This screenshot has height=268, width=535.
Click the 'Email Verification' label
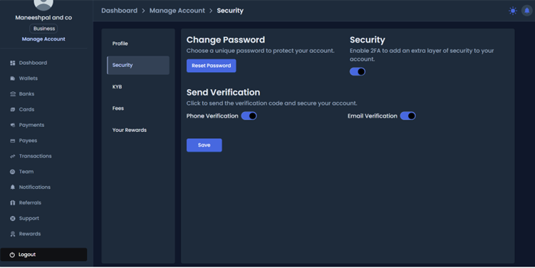(373, 116)
